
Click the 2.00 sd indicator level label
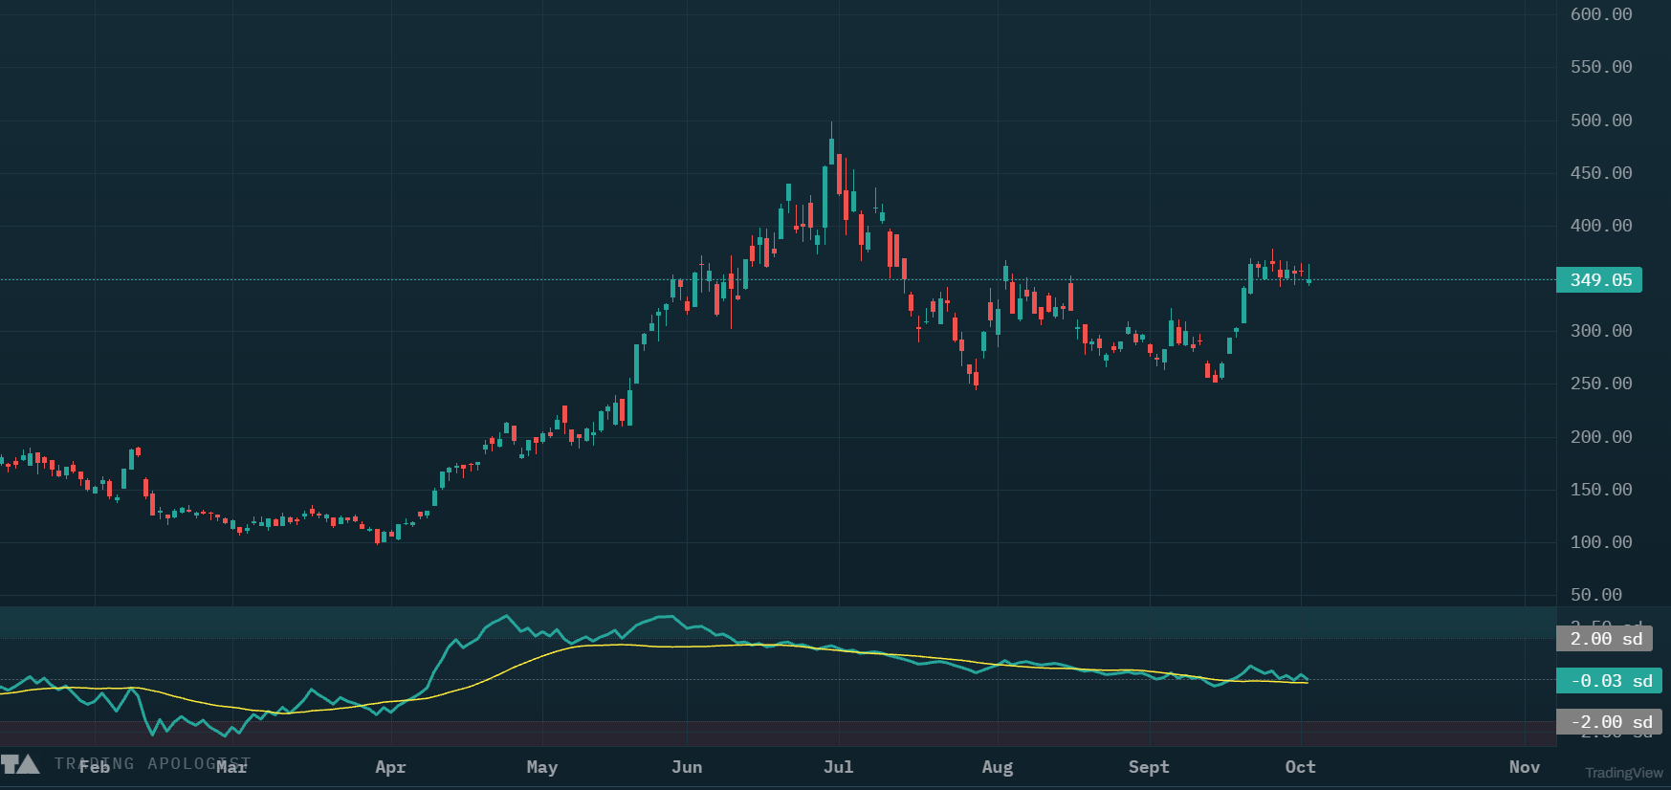(1604, 639)
